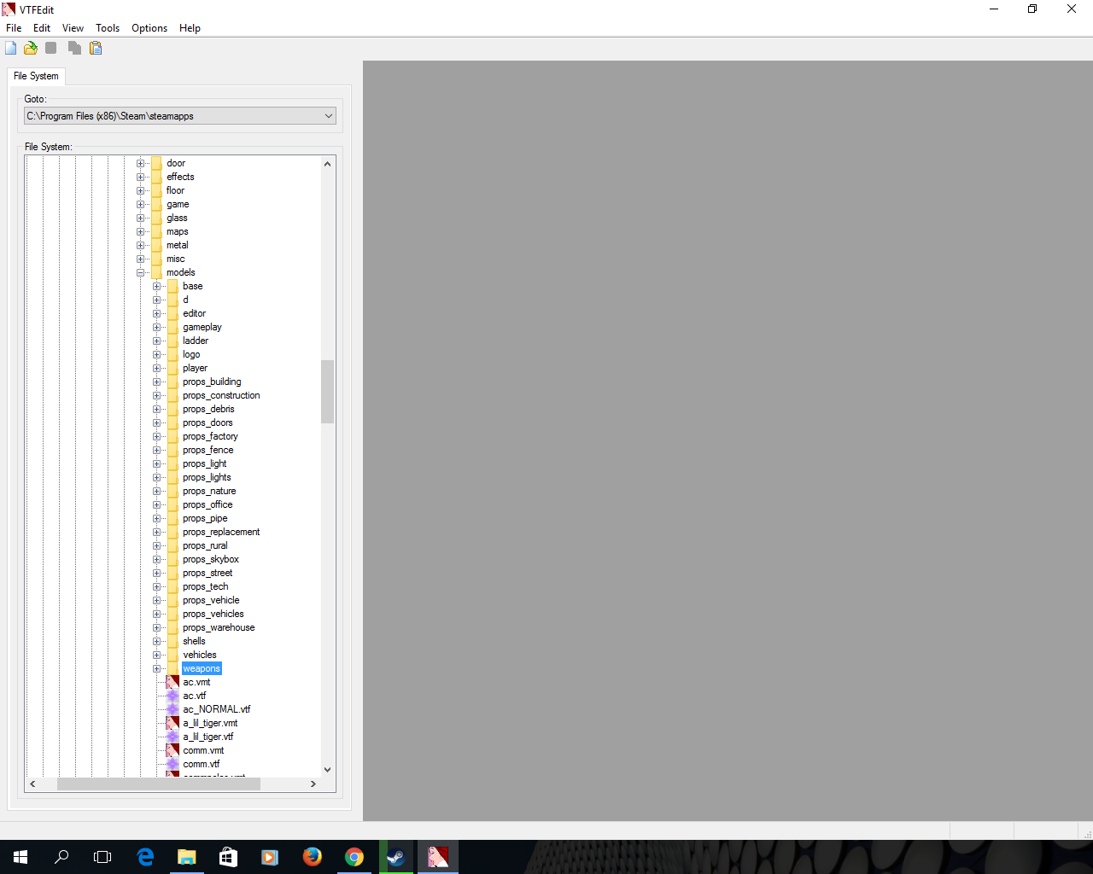Expand the base folder under models

click(x=157, y=287)
